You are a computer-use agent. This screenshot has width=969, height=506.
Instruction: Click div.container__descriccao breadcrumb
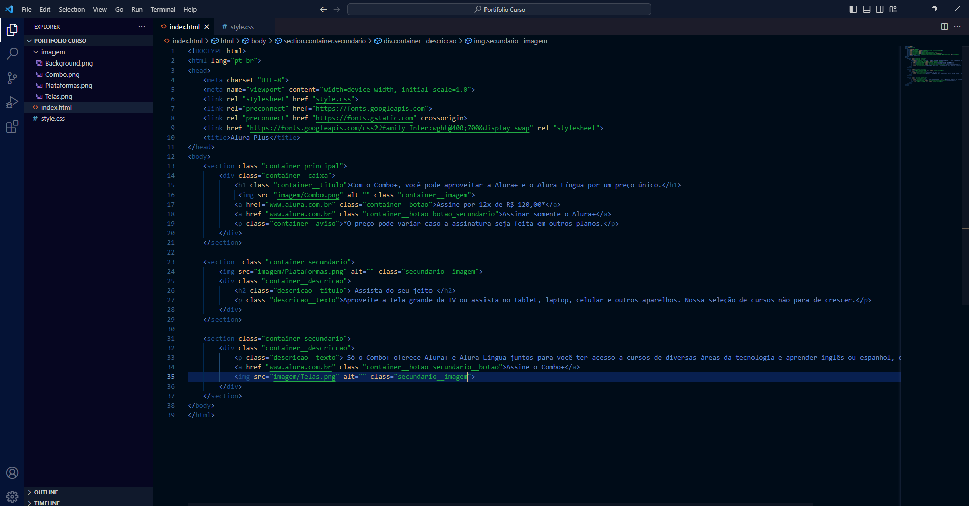point(415,41)
